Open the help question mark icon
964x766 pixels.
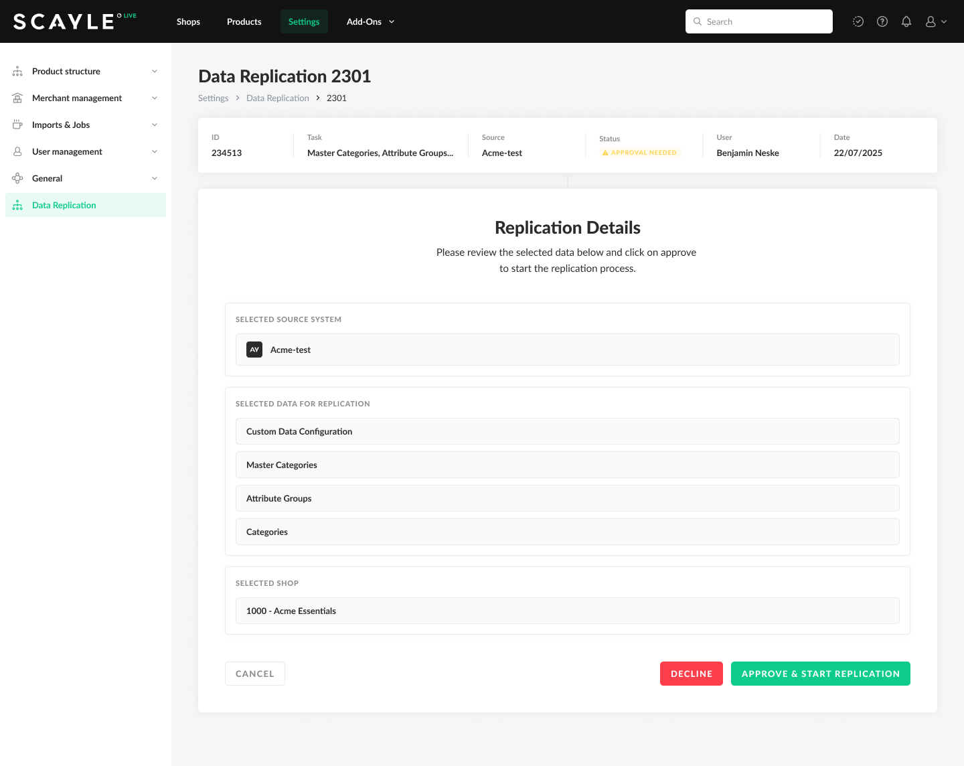[x=882, y=21]
